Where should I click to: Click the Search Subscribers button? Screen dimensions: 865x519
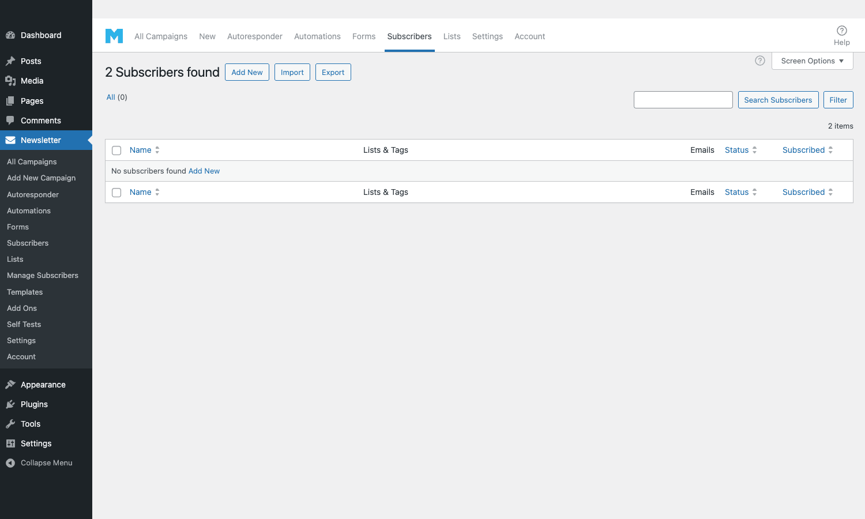pyautogui.click(x=778, y=100)
